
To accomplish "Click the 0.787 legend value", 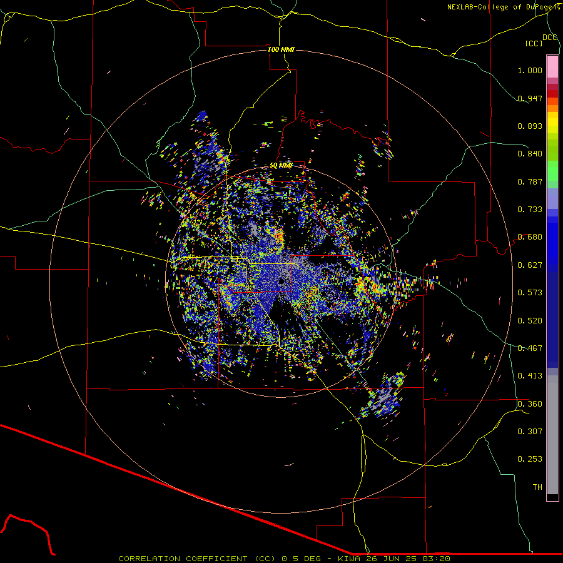I will click(530, 181).
